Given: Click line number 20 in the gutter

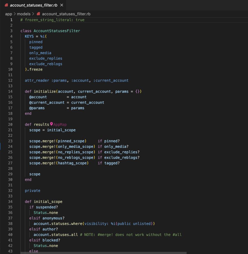Looking at the screenshot, I should [x=10, y=124].
